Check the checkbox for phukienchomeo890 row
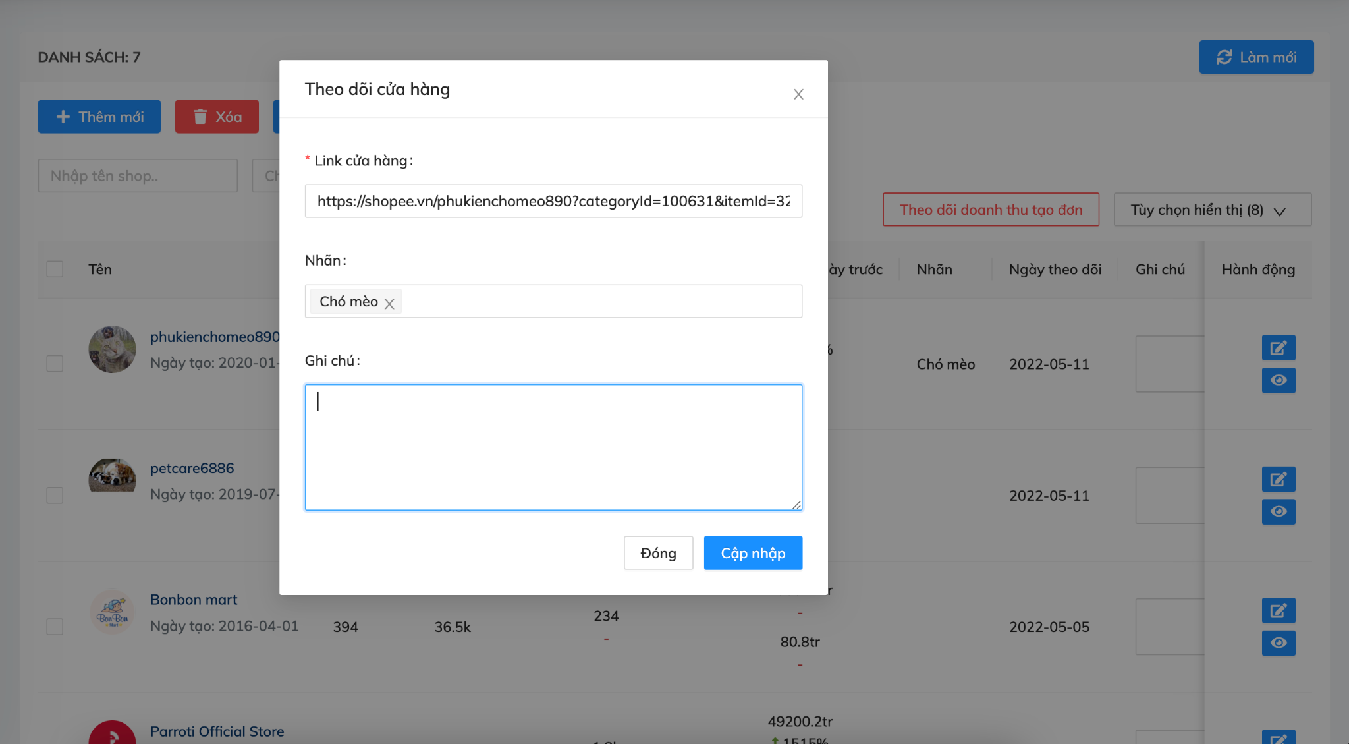The width and height of the screenshot is (1349, 744). coord(55,363)
